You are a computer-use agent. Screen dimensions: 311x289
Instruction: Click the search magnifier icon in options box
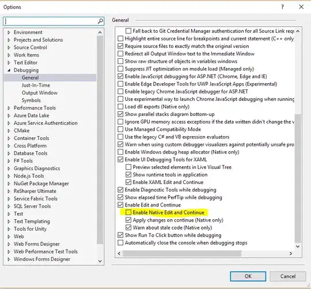[x=101, y=21]
